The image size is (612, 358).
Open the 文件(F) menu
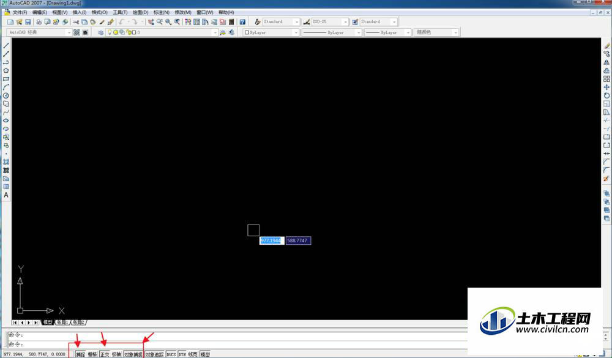[20, 12]
